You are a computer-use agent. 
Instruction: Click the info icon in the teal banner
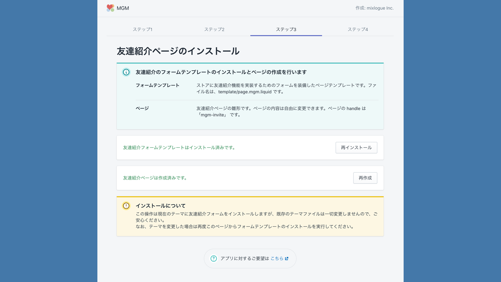[126, 72]
